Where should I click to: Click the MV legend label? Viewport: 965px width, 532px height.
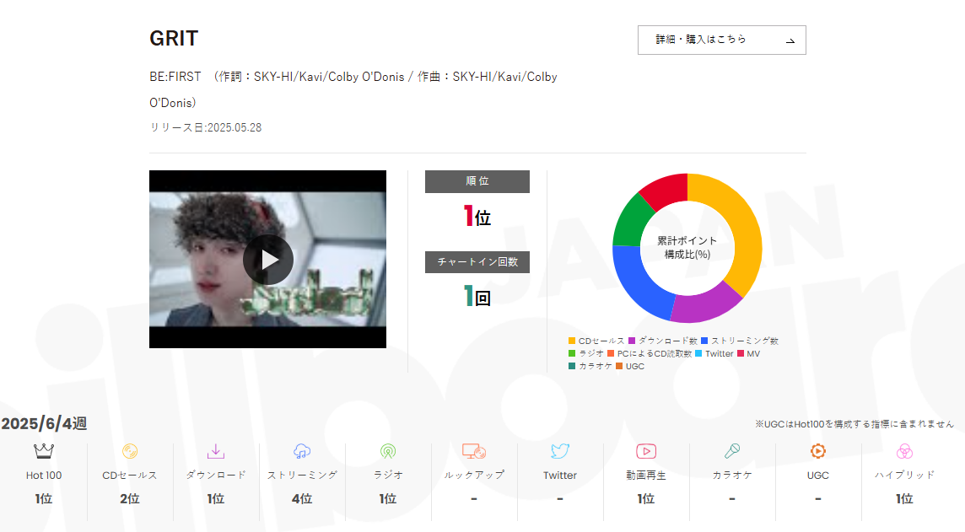753,353
